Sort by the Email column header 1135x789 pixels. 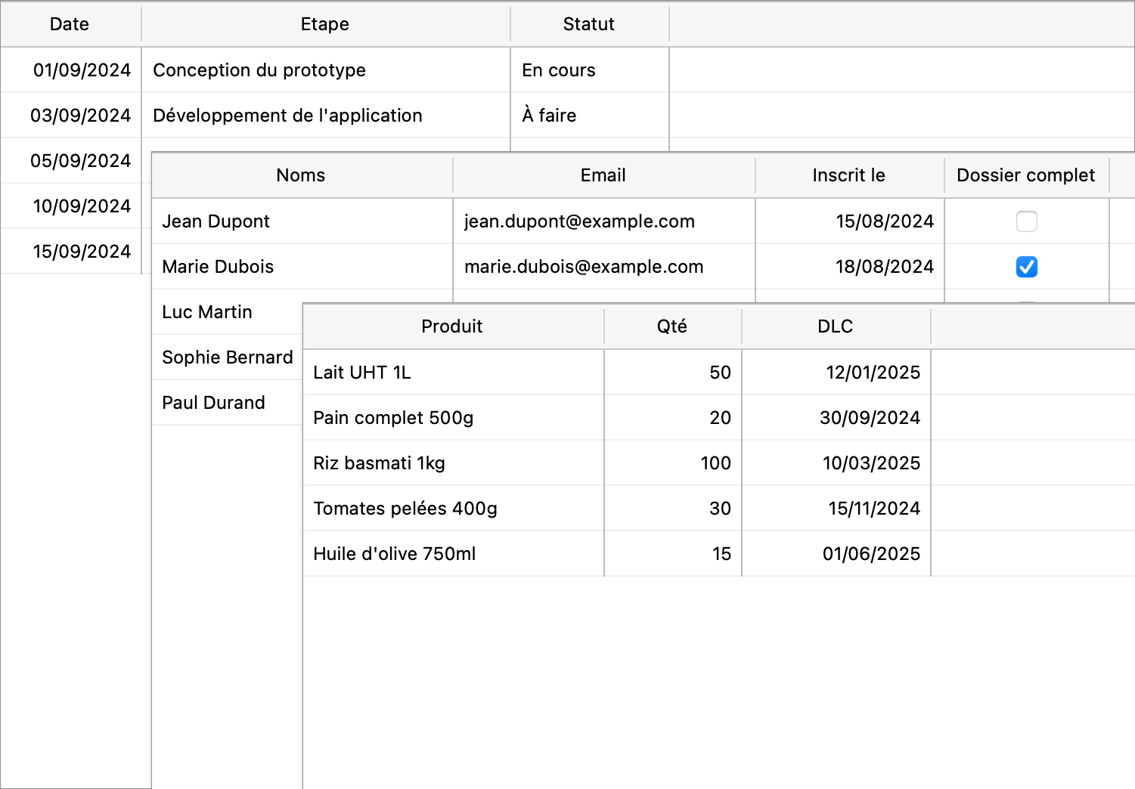coord(603,175)
